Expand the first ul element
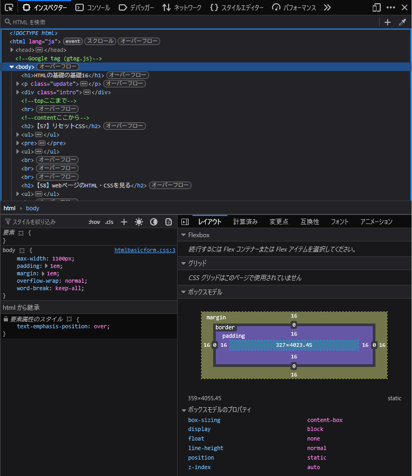This screenshot has height=476, width=412. 17,134
